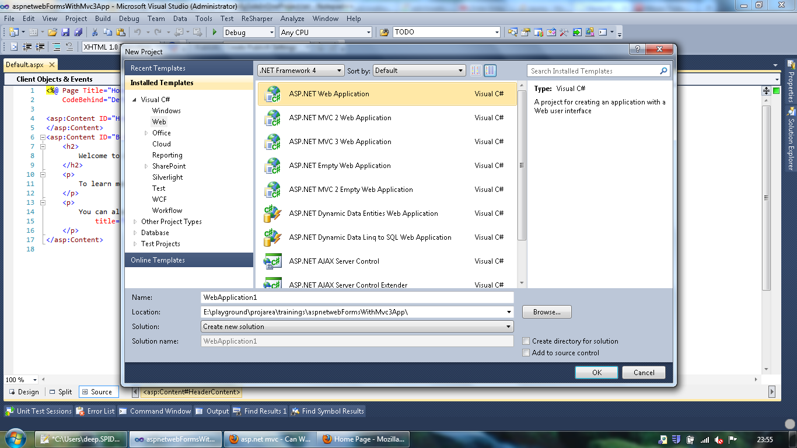
Task: Expand the Database templates node
Action: point(135,233)
